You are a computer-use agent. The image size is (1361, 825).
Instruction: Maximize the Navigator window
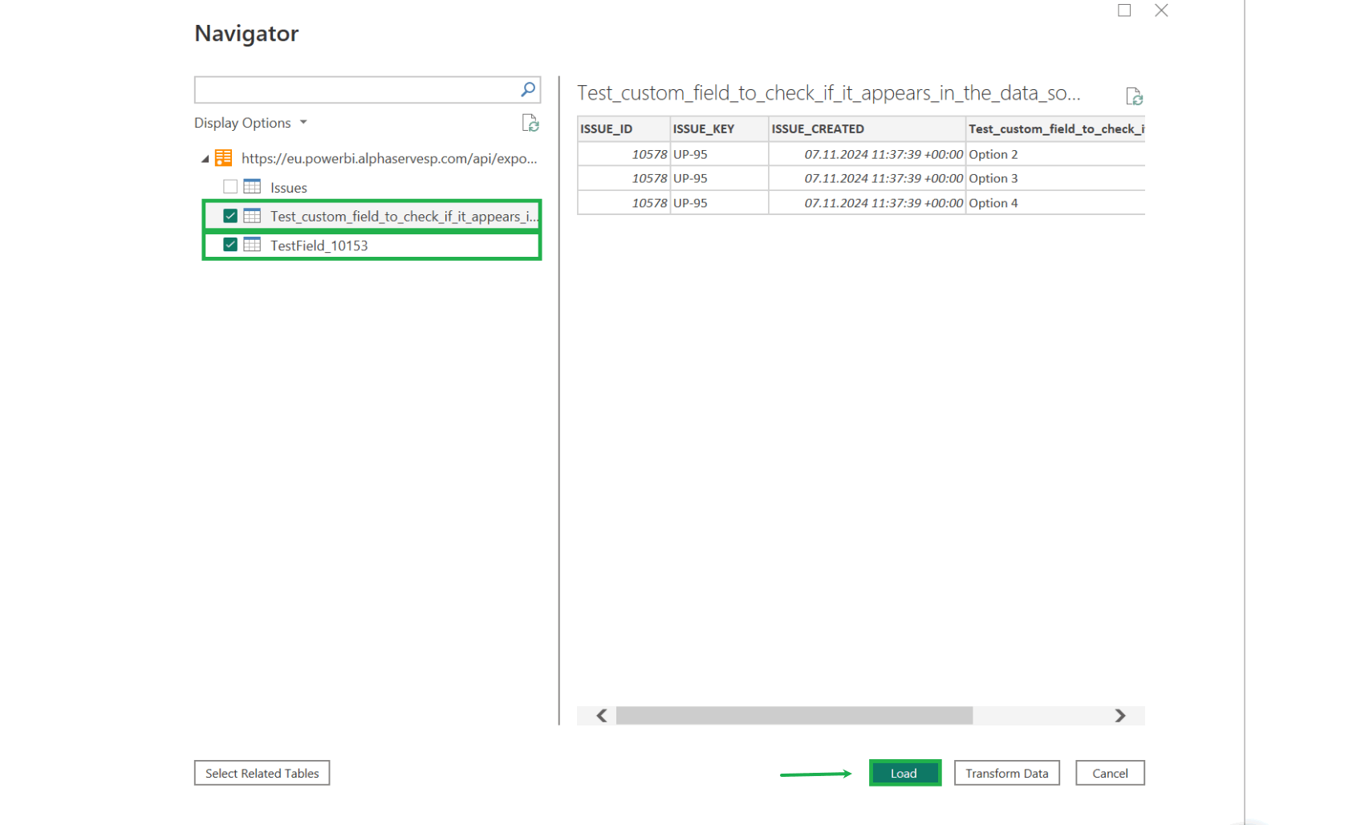[1123, 10]
